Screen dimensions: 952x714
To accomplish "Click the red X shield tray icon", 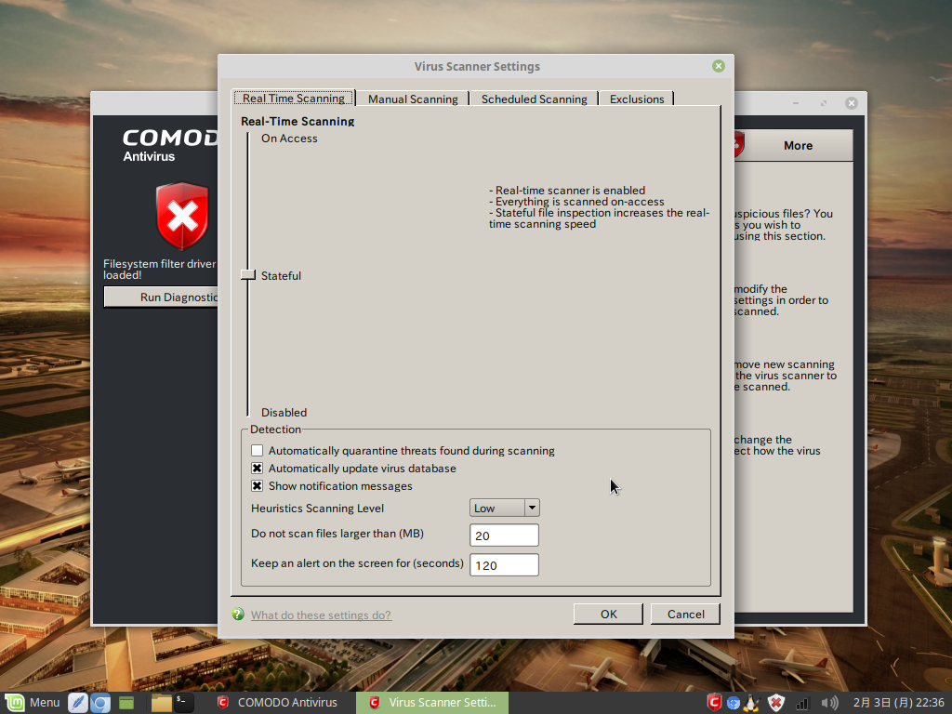I will coord(776,703).
